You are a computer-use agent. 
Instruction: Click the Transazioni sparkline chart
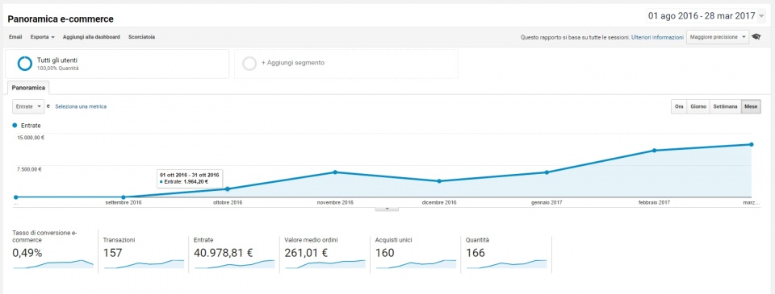[144, 264]
